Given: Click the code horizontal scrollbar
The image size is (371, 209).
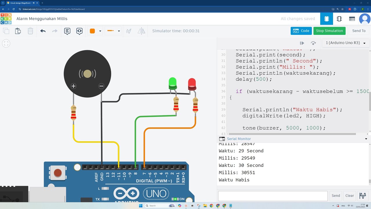Looking at the screenshot, I should pyautogui.click(x=292, y=134).
